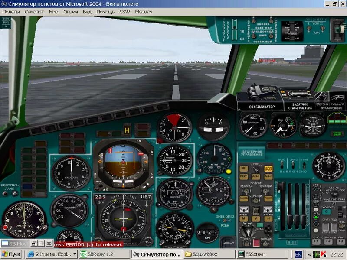Open the Самолет menu
The width and height of the screenshot is (347, 260).
(34, 12)
